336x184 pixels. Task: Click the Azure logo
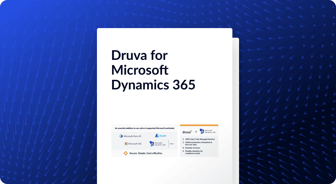click(x=161, y=136)
